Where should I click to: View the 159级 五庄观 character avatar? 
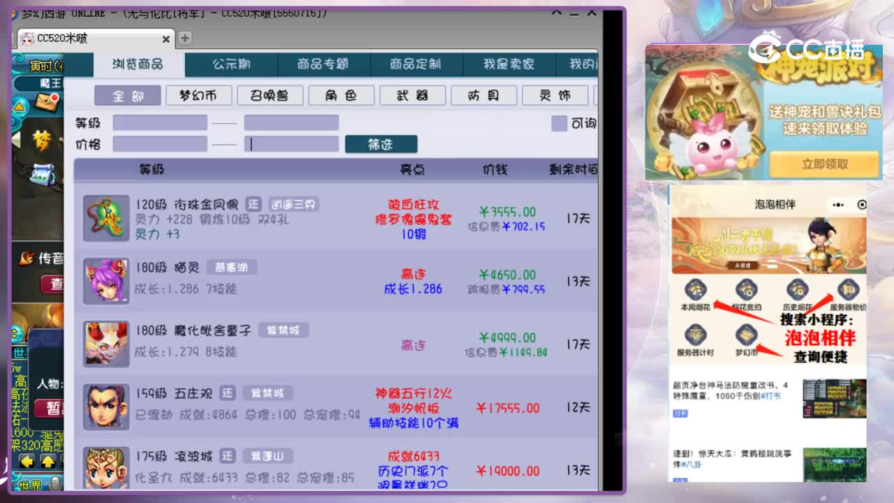point(106,407)
